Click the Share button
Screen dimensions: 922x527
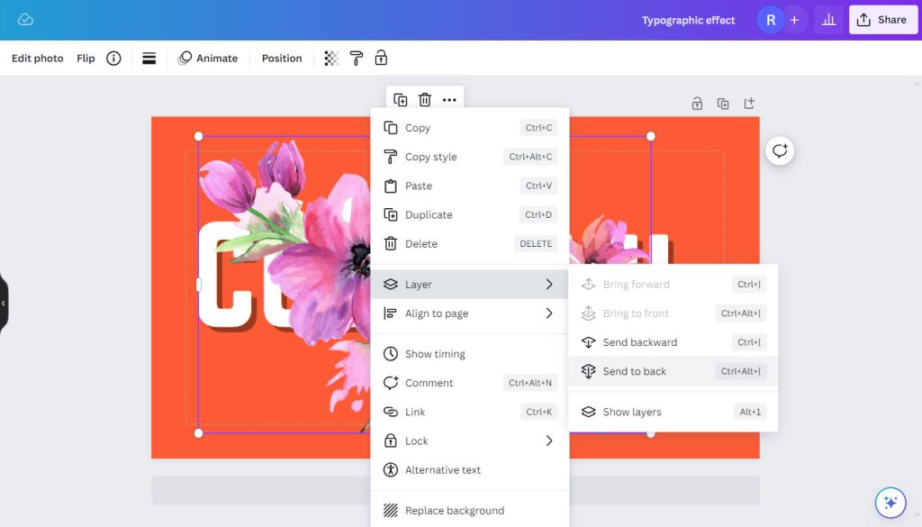click(x=882, y=20)
